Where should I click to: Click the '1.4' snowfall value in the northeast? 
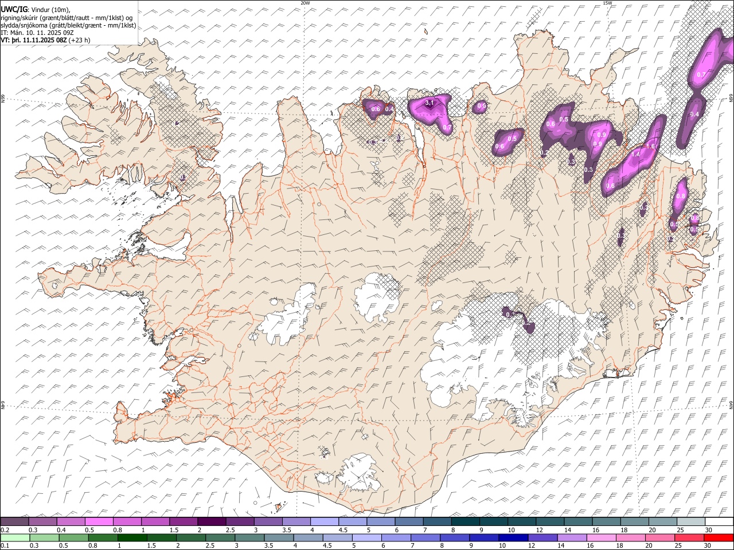[x=635, y=155]
